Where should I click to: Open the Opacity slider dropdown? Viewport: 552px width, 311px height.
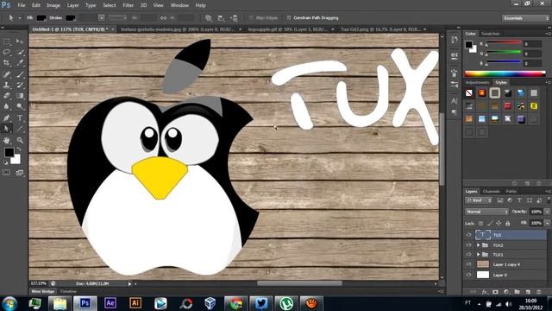click(547, 212)
